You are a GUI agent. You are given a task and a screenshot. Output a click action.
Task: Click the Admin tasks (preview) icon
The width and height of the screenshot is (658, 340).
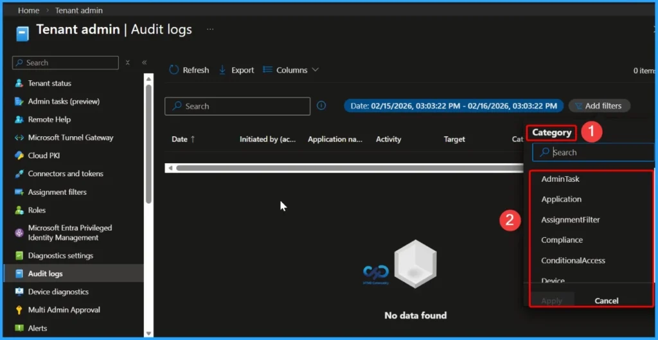point(19,101)
